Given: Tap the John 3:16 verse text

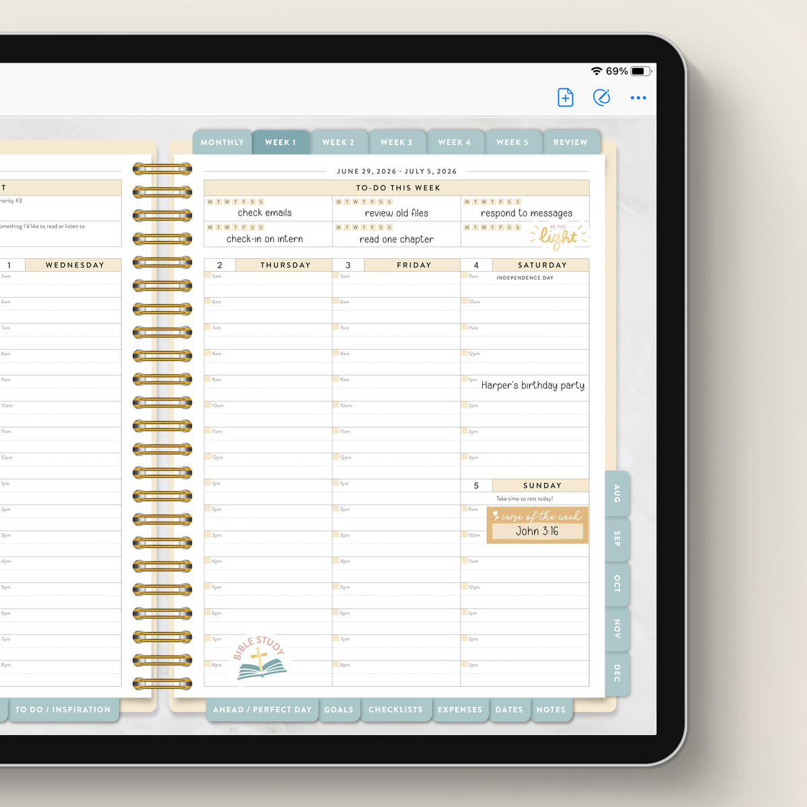Looking at the screenshot, I should point(537,531).
